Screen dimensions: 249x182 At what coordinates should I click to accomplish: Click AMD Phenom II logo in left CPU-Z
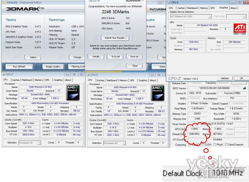tap(73, 93)
